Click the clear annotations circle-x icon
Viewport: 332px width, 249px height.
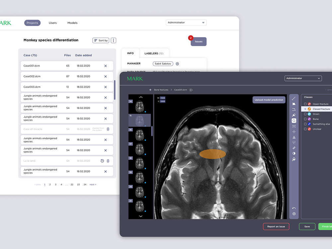click(294, 214)
